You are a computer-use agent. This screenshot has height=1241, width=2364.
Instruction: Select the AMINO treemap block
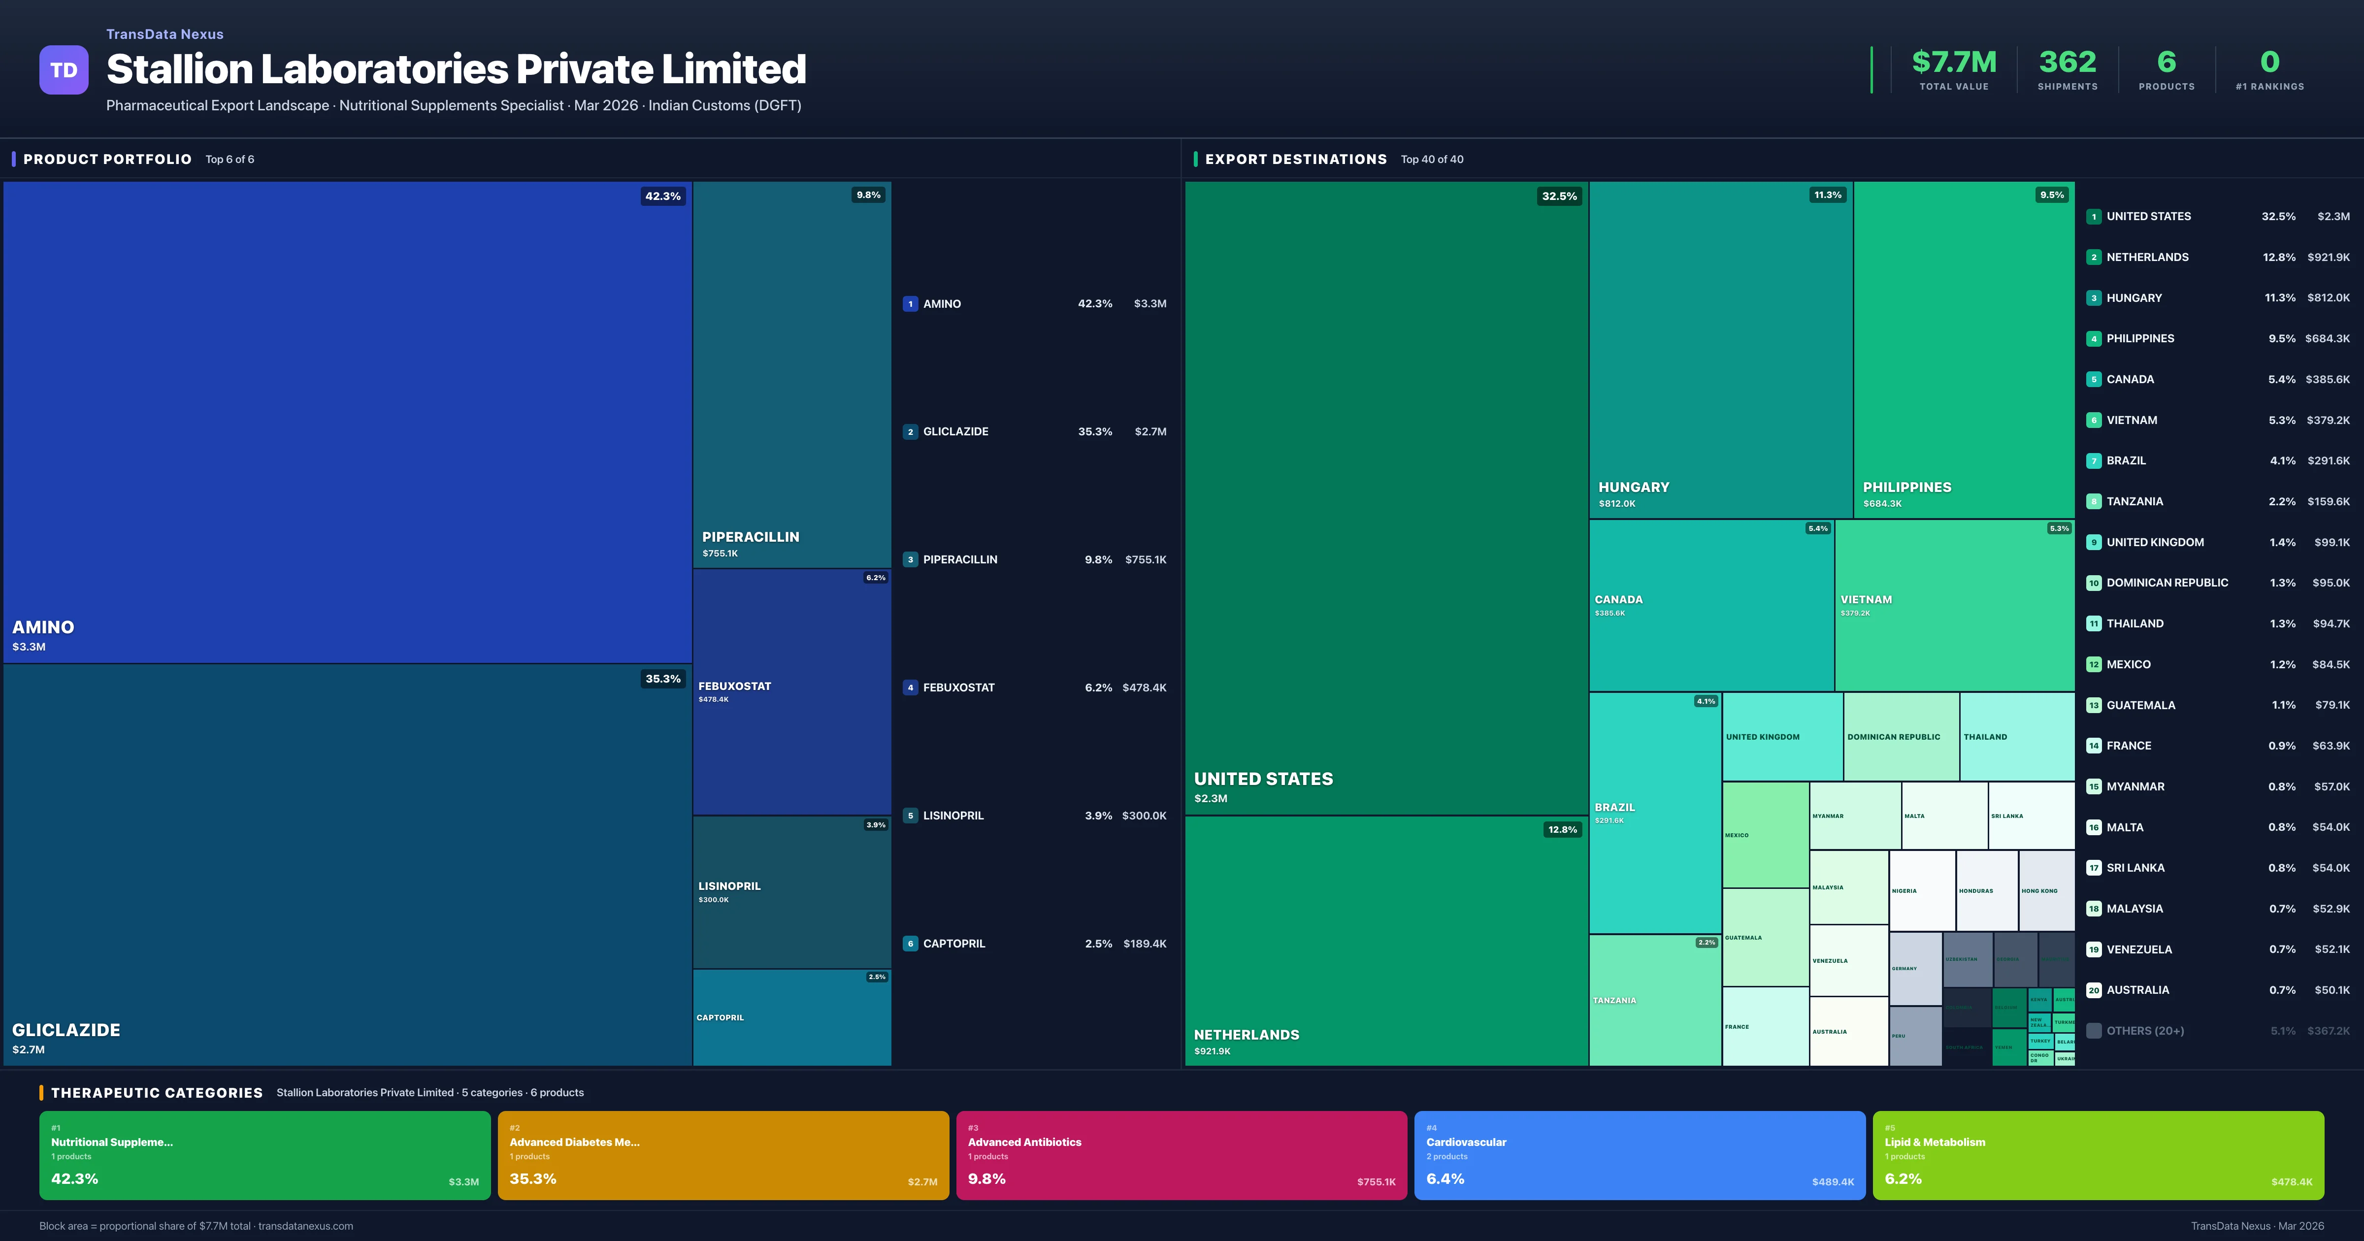[347, 422]
